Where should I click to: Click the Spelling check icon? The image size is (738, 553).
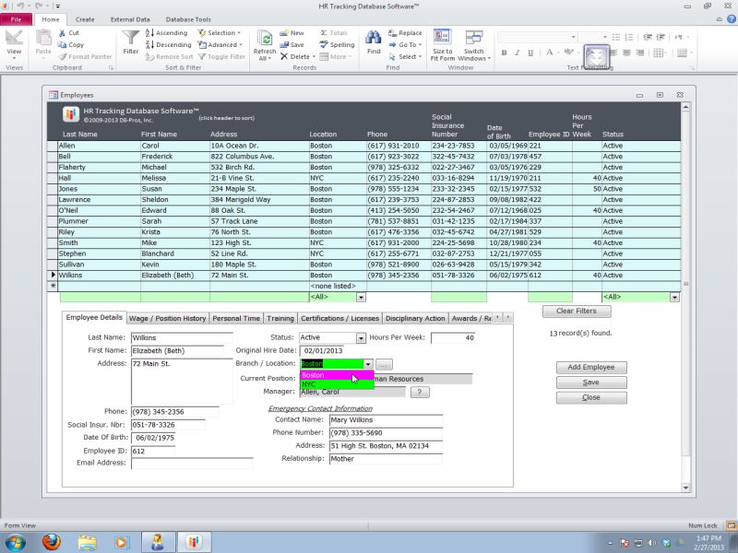click(337, 44)
